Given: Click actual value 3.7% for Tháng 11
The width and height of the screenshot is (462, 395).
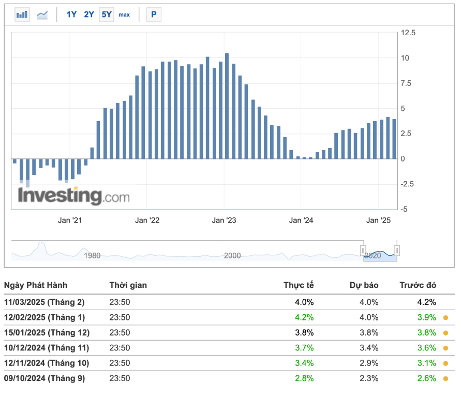Looking at the screenshot, I should coord(304,348).
